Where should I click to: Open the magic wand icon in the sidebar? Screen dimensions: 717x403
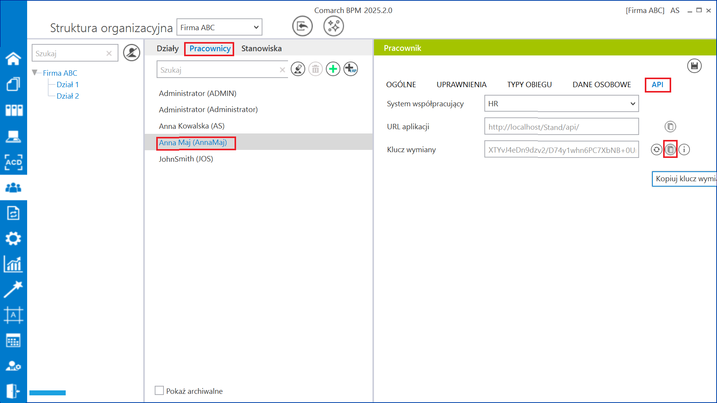click(x=13, y=289)
